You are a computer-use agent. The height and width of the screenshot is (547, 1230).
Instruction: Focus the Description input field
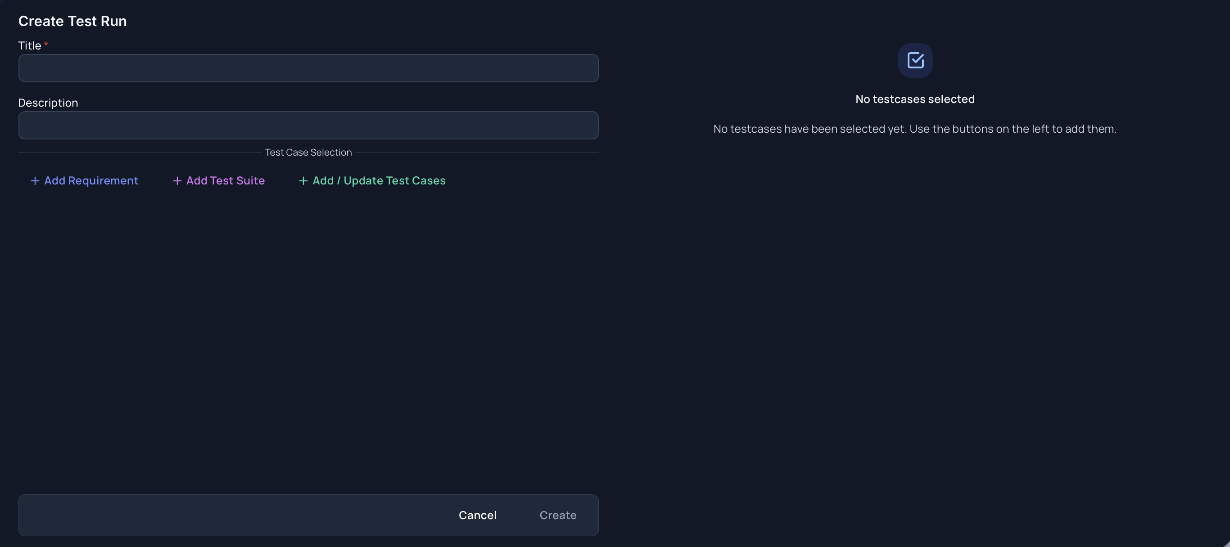coord(308,126)
